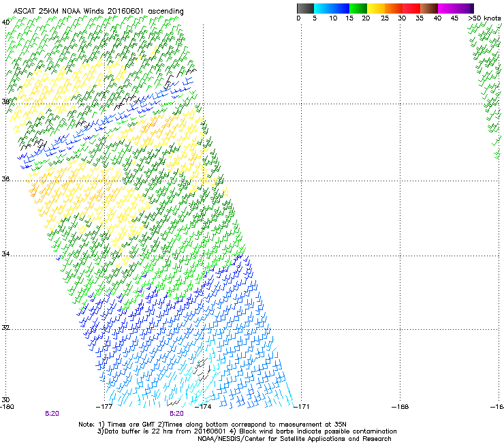
Task: Click the '-171' longitude axis label
Action: [x=302, y=407]
